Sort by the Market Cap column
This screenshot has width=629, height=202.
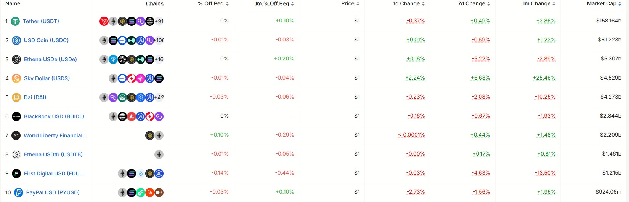point(604,3)
